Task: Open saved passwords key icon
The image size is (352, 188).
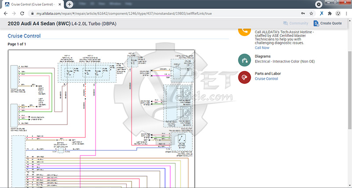Action: click(303, 14)
